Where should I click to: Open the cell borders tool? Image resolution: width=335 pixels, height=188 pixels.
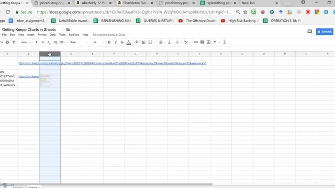pos(144,42)
